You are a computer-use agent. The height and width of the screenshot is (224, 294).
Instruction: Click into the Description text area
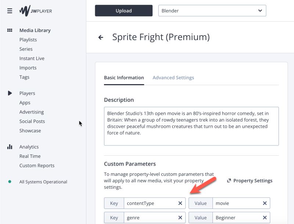coord(191,126)
